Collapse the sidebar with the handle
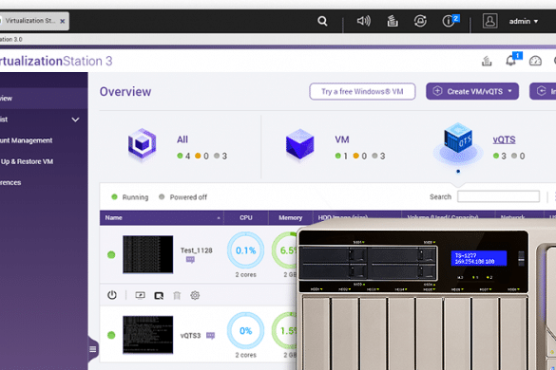The width and height of the screenshot is (556, 370). 93,349
